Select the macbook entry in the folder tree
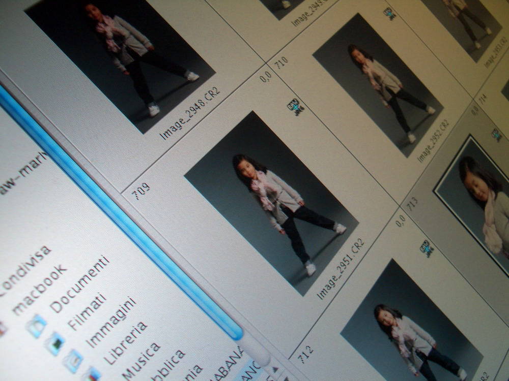This screenshot has width=509, height=381. [x=41, y=288]
